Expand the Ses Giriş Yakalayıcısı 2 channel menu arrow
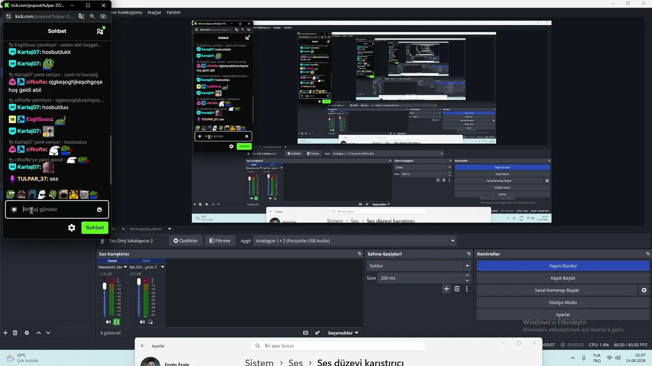This screenshot has height=366, width=652. (x=162, y=267)
